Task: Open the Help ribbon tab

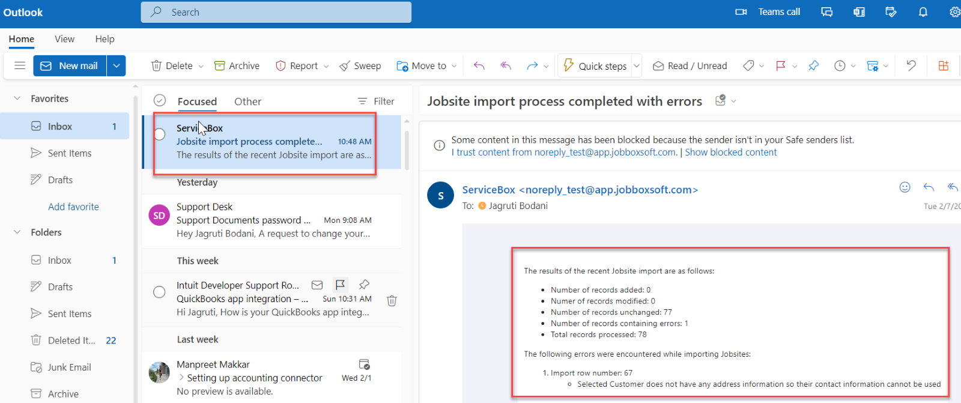Action: 105,39
